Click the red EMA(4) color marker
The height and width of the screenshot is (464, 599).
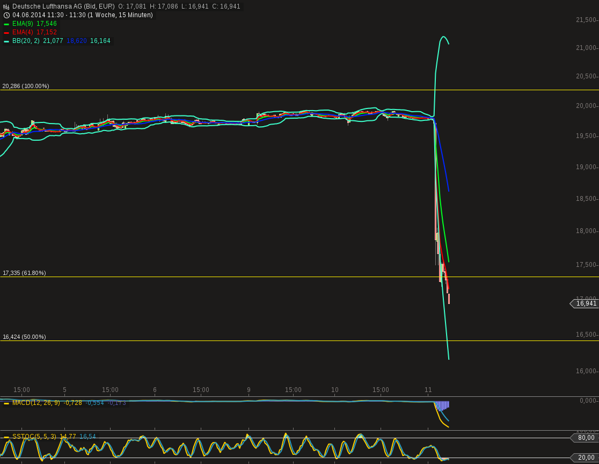click(x=6, y=32)
